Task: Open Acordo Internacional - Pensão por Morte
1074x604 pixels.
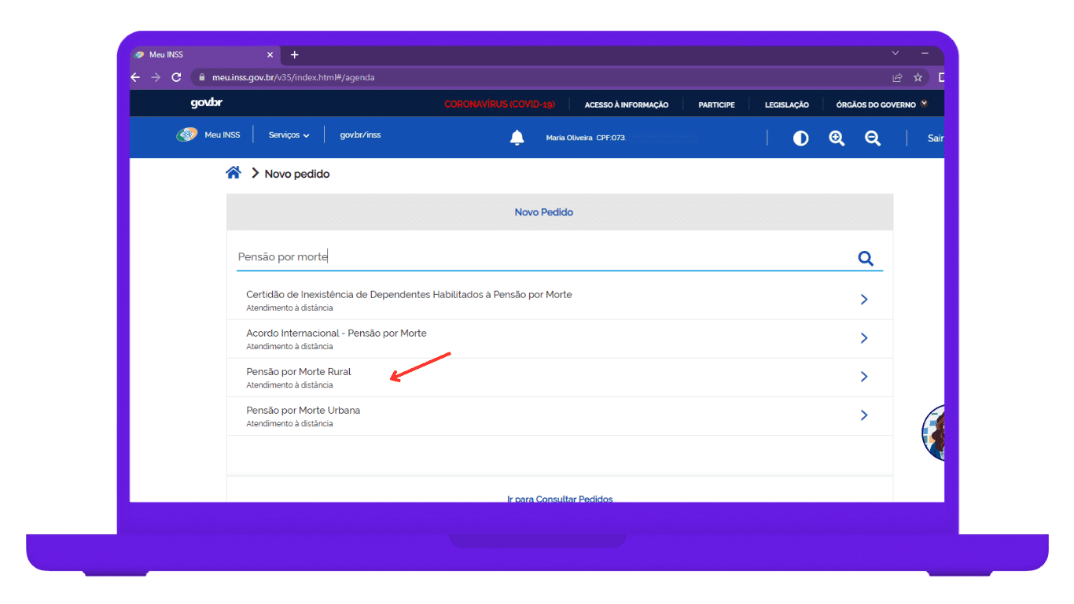Action: tap(337, 333)
